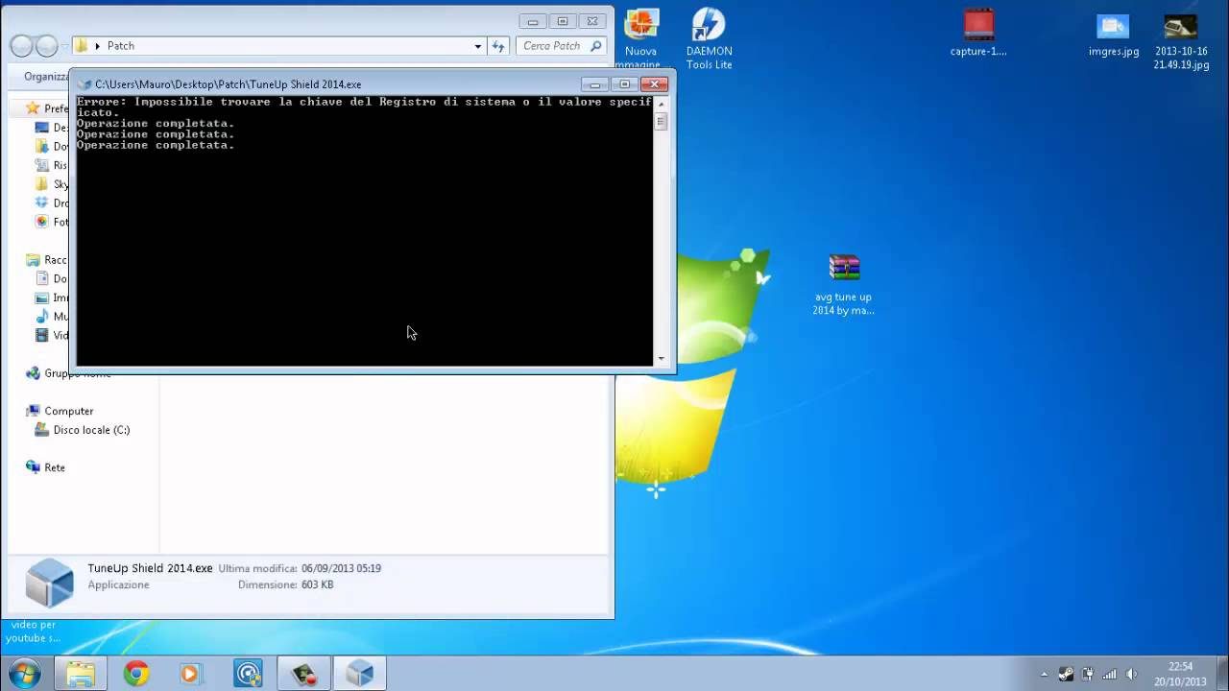Select the Errore registry message line
Viewport: 1229px width, 691px height.
click(365, 107)
